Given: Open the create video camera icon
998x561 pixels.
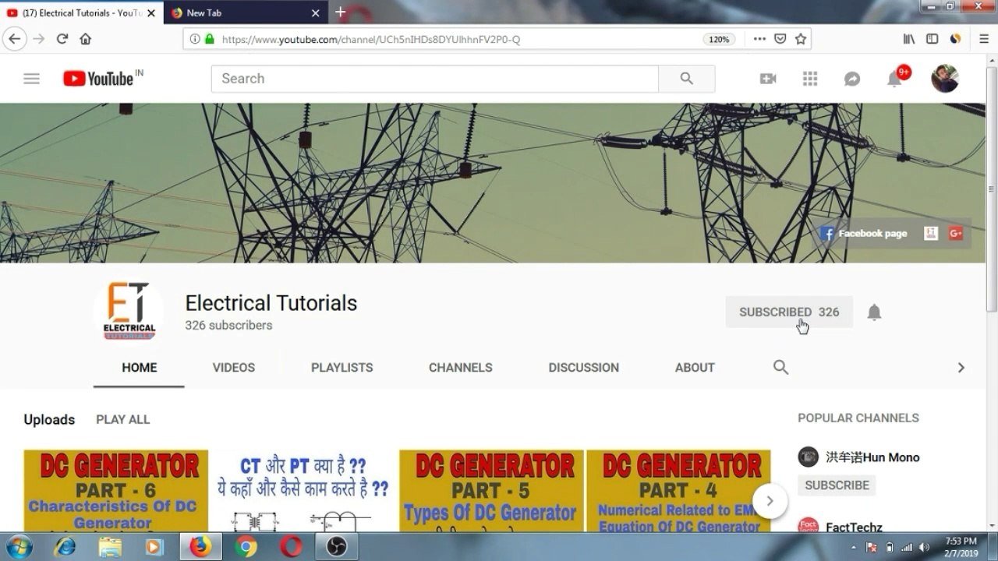Looking at the screenshot, I should coord(768,79).
